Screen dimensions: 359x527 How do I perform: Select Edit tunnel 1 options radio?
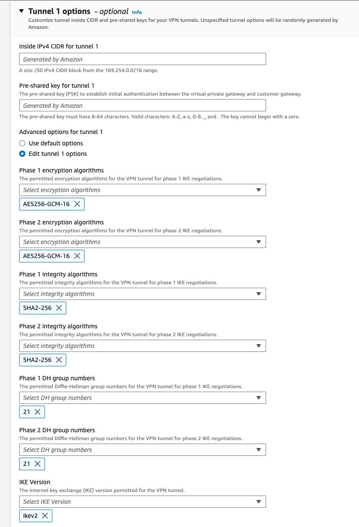point(23,154)
